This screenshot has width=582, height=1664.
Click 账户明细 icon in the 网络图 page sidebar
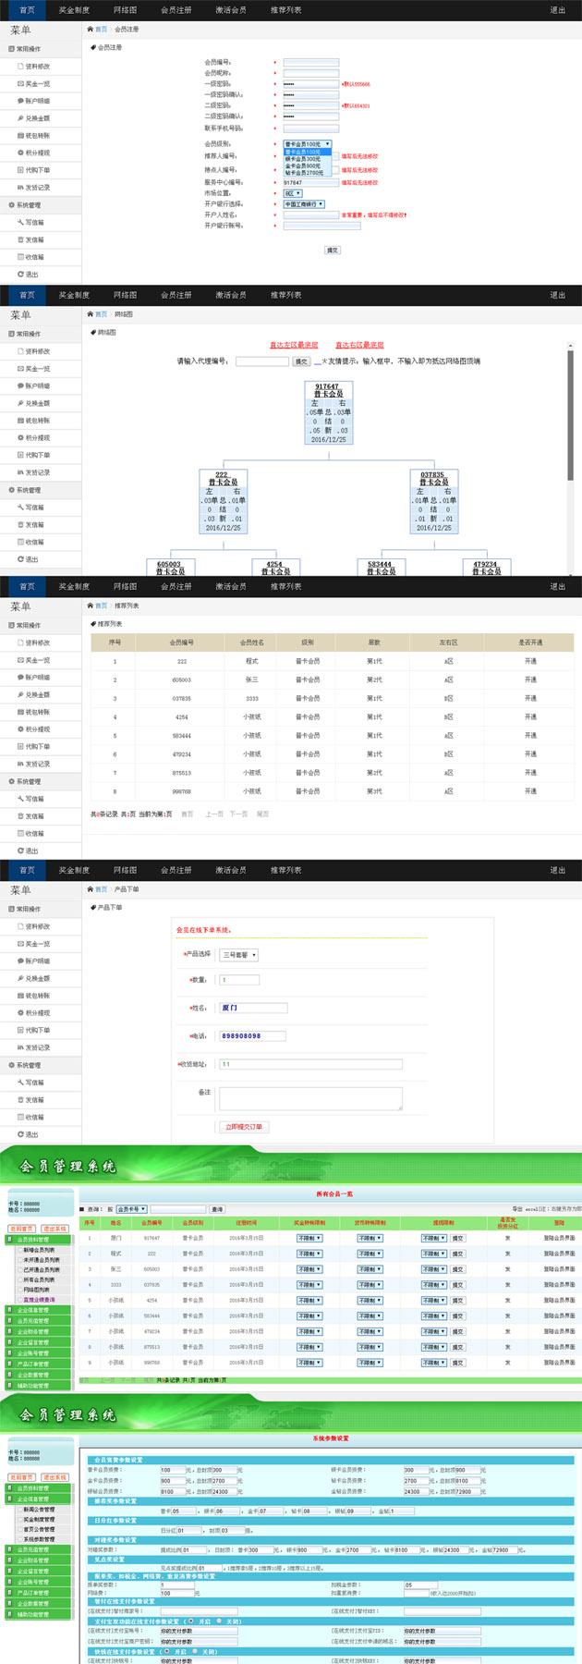[19, 386]
